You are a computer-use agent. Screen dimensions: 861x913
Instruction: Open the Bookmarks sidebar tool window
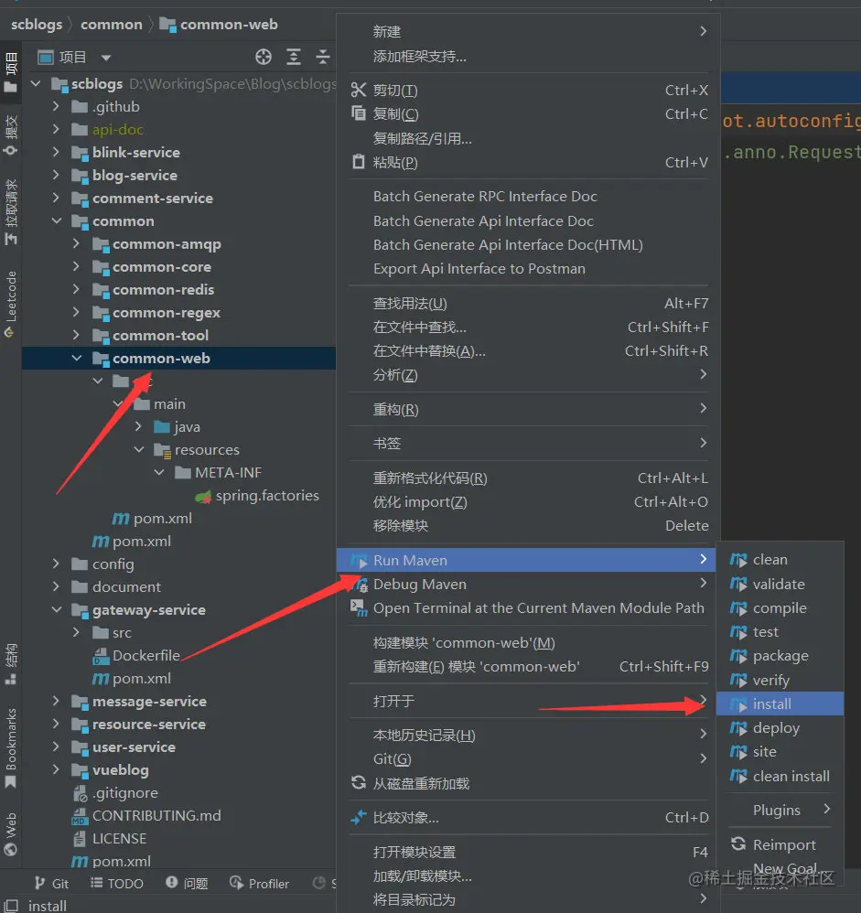[x=10, y=748]
